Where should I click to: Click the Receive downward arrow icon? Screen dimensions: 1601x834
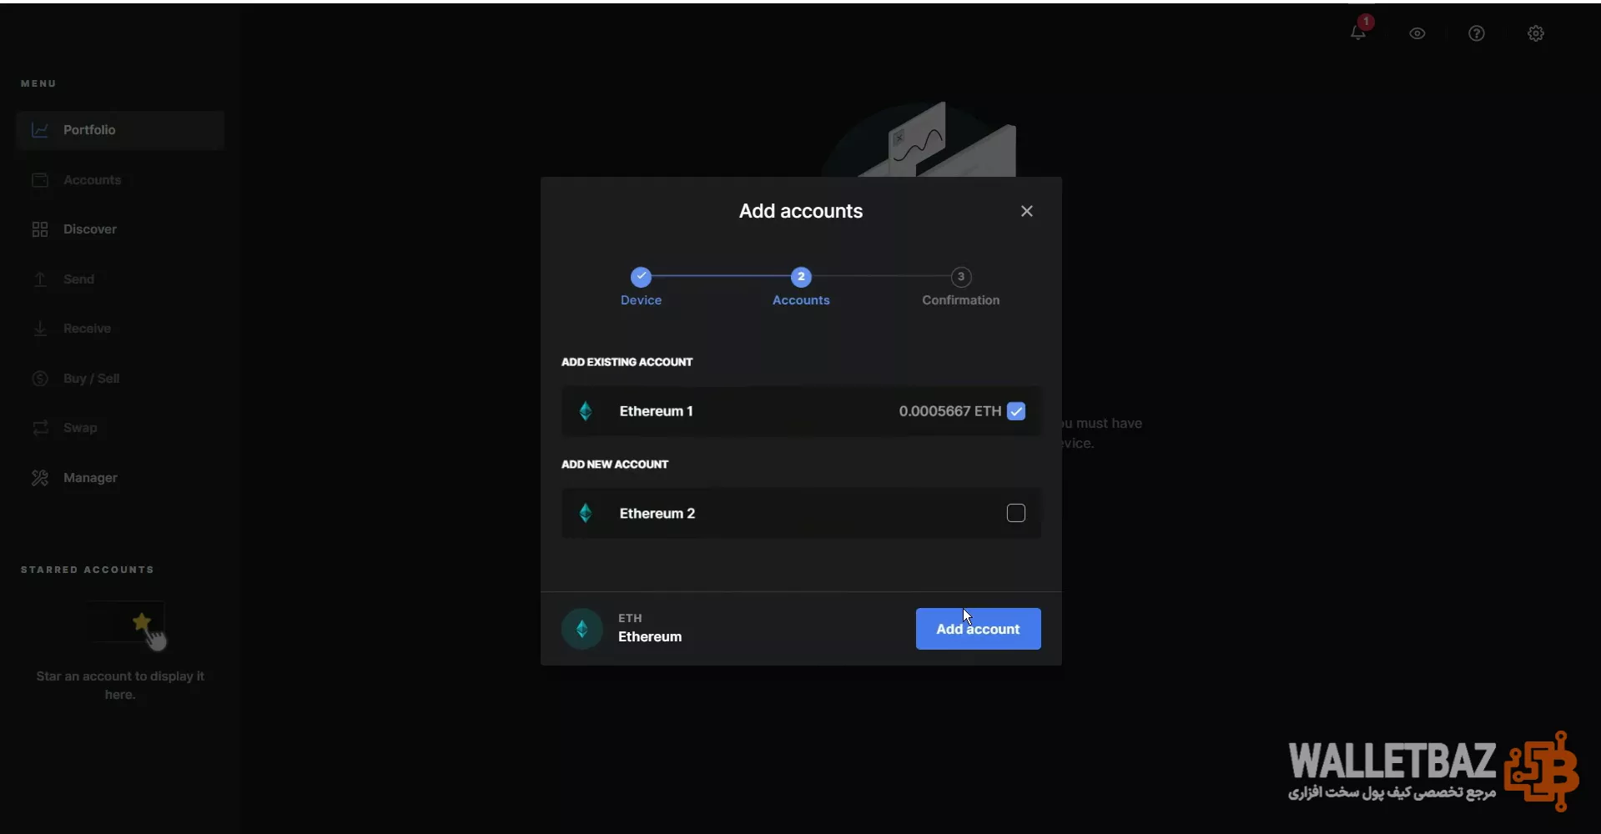click(40, 329)
